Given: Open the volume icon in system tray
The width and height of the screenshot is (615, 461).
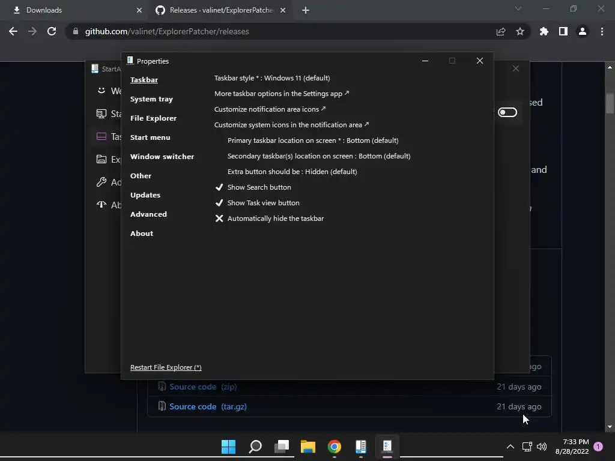Looking at the screenshot, I should (542, 447).
